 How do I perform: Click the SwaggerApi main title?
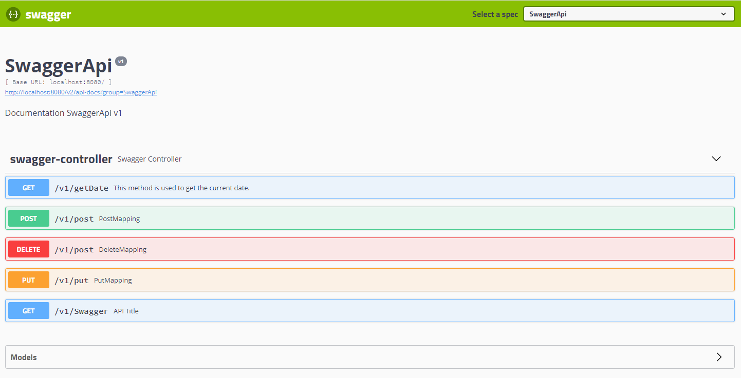point(59,66)
